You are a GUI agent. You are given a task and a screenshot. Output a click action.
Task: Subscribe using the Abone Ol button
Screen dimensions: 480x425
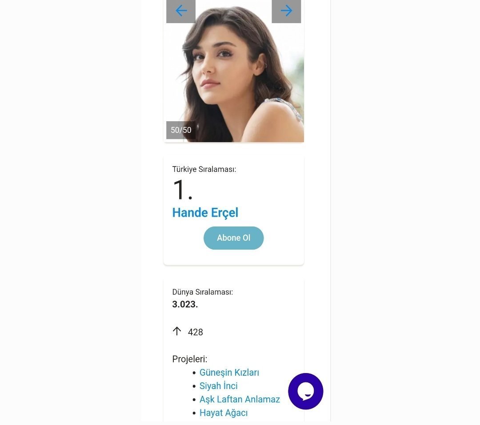click(x=234, y=238)
